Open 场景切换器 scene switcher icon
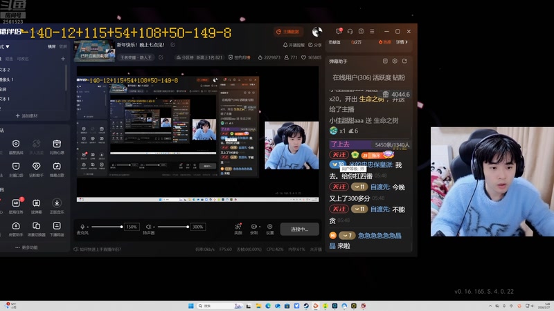Image resolution: width=554 pixels, height=311 pixels. tap(37, 226)
